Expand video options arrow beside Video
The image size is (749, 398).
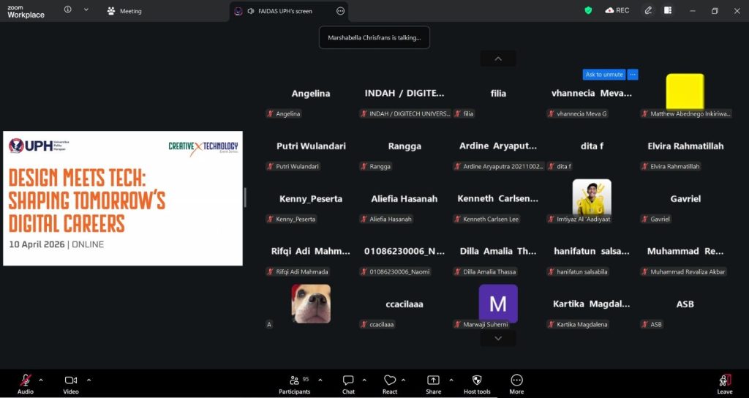(x=89, y=380)
